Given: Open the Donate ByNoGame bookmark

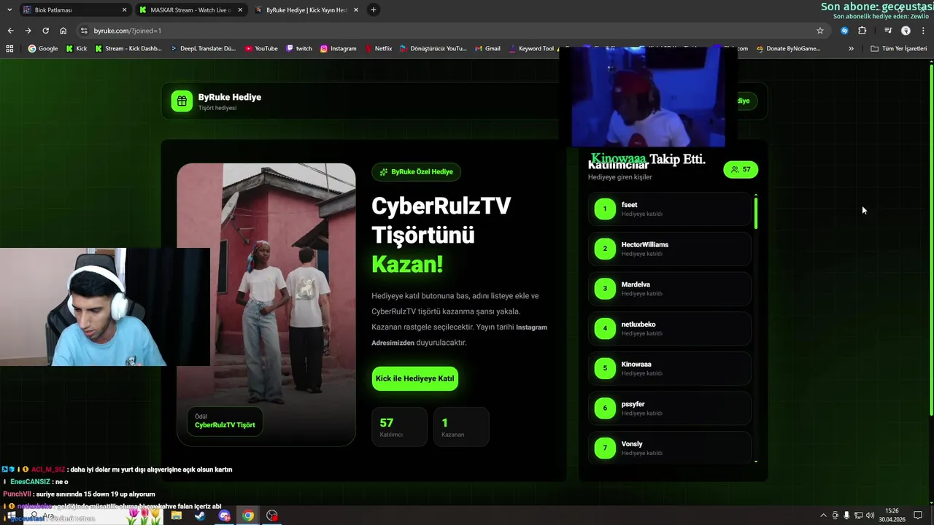Looking at the screenshot, I should (788, 49).
